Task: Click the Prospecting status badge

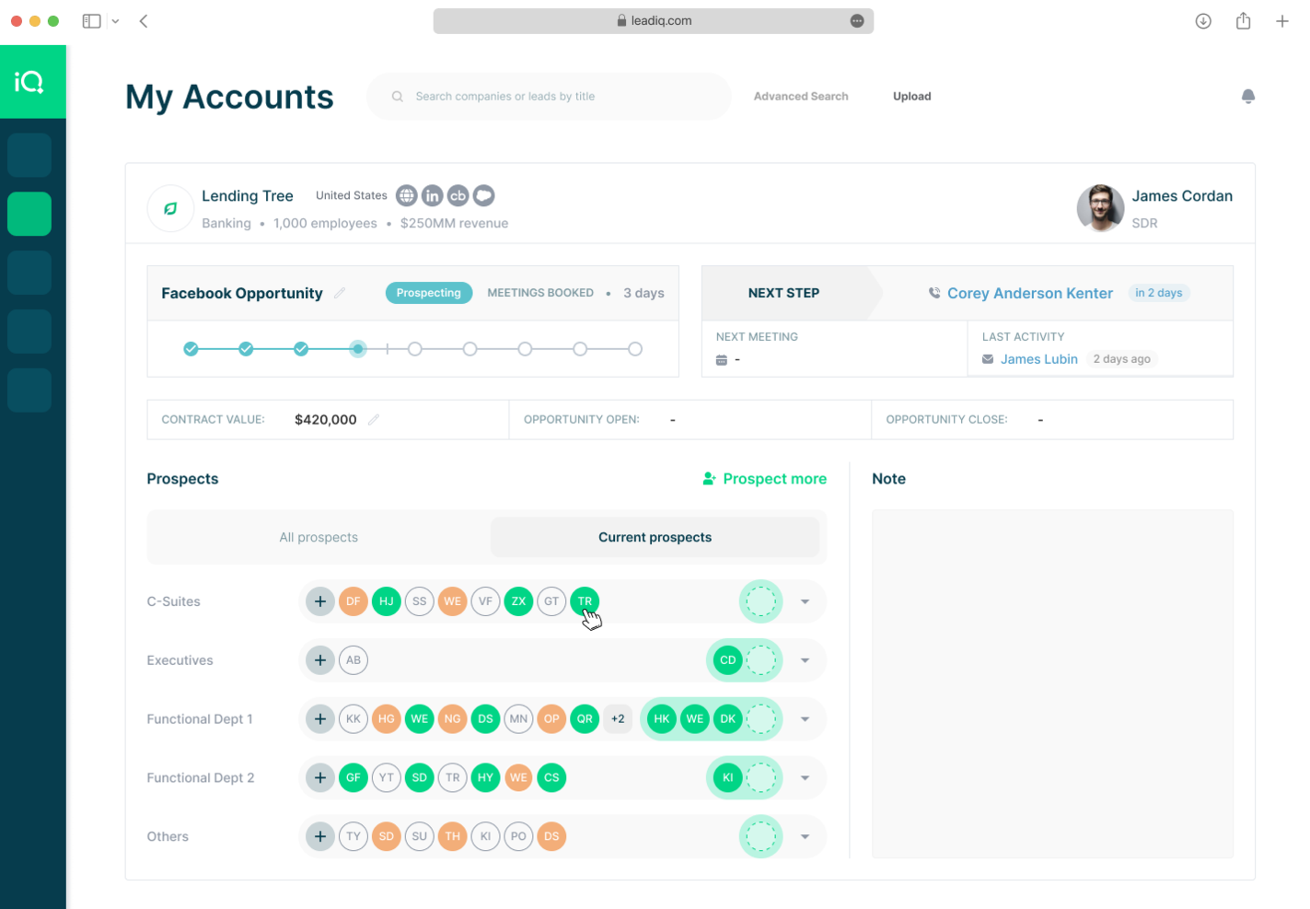Action: tap(429, 293)
